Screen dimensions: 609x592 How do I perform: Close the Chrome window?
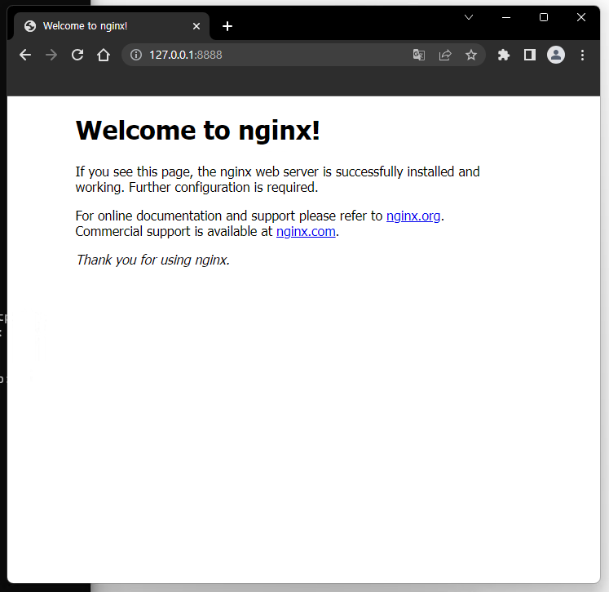pyautogui.click(x=581, y=17)
